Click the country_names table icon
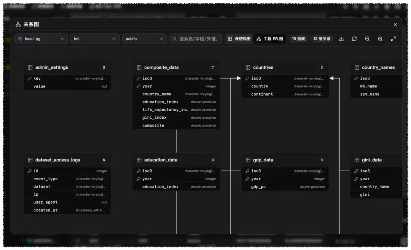 tap(357, 67)
